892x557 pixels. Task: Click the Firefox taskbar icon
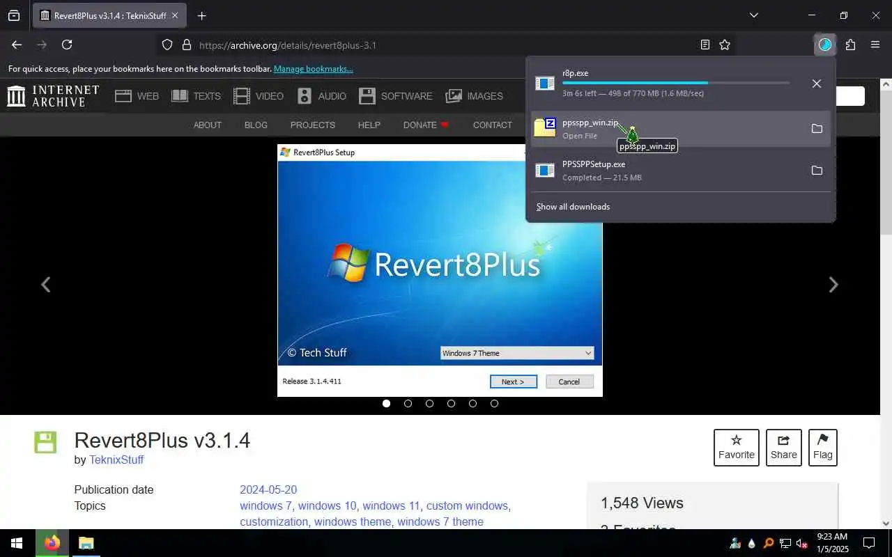52,543
